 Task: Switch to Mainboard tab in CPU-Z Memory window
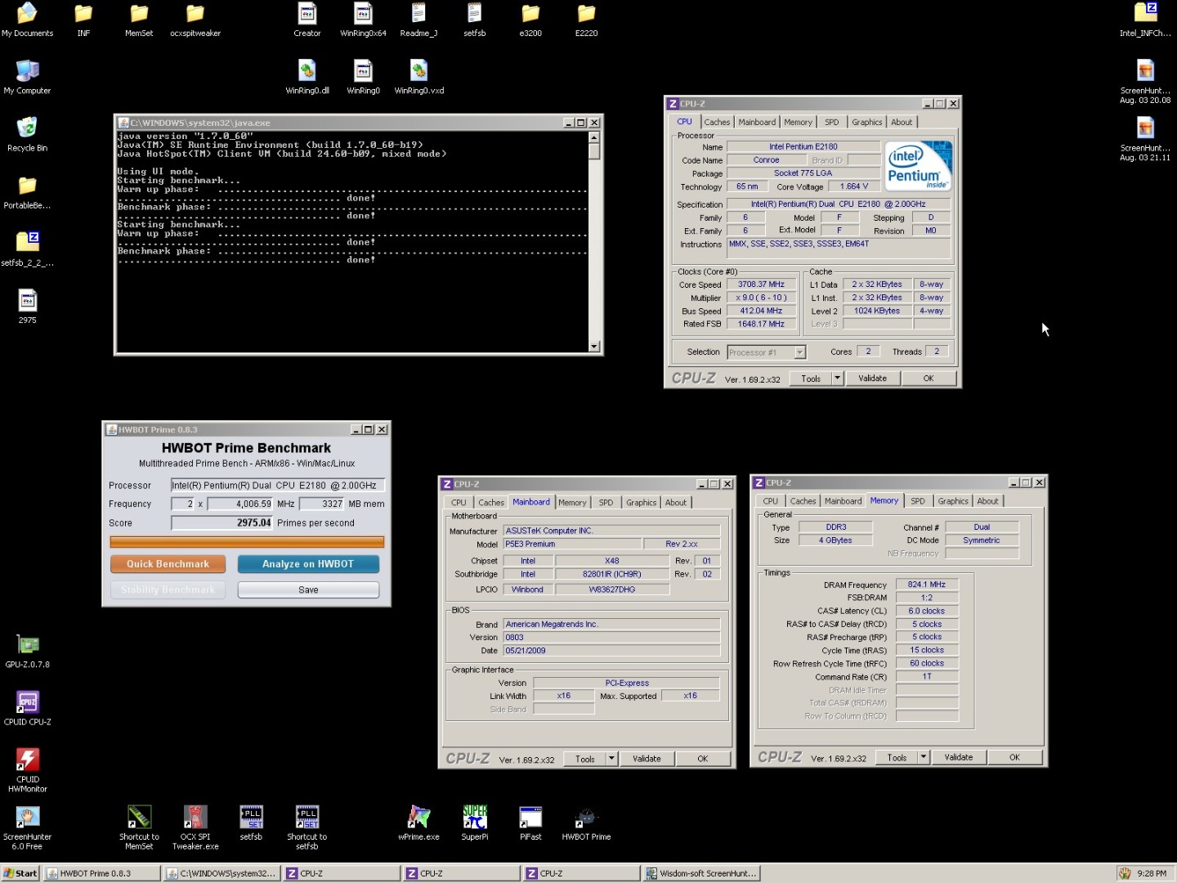click(x=843, y=501)
